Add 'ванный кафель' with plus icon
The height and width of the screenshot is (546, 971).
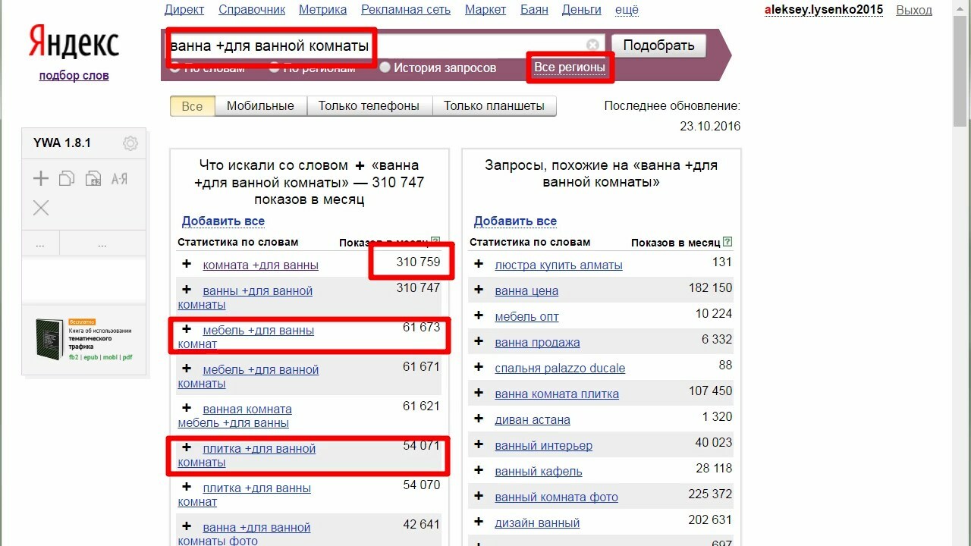[479, 470]
